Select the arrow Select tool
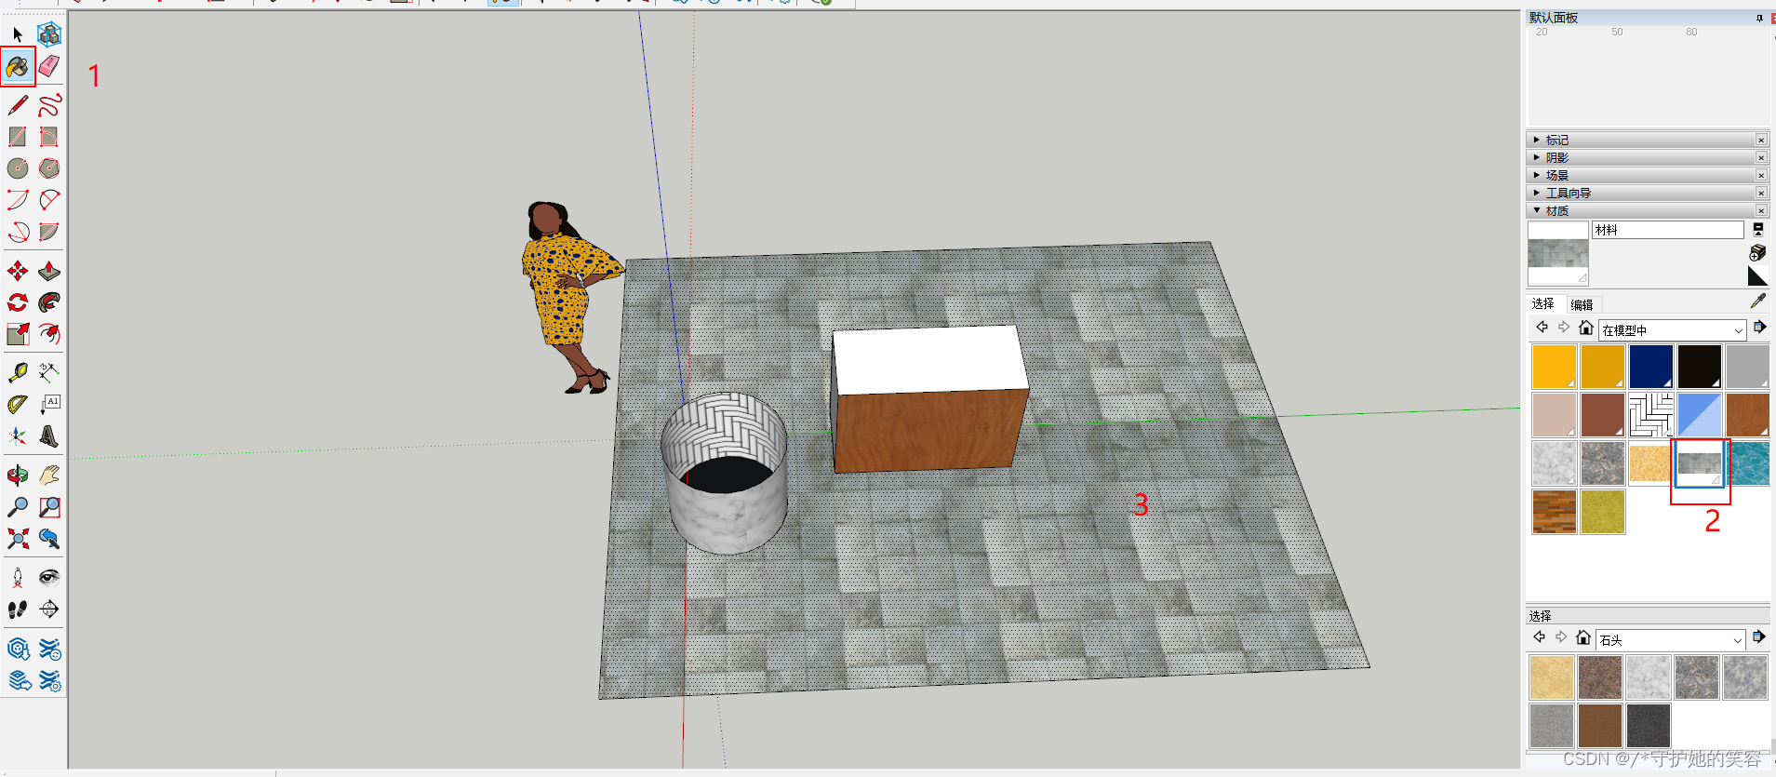The height and width of the screenshot is (777, 1776). coord(18,35)
